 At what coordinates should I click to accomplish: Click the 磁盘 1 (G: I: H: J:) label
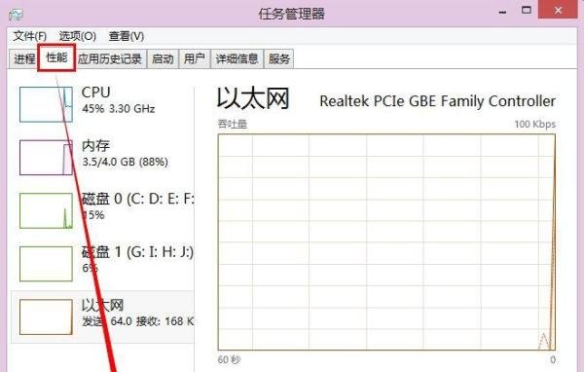pyautogui.click(x=137, y=252)
